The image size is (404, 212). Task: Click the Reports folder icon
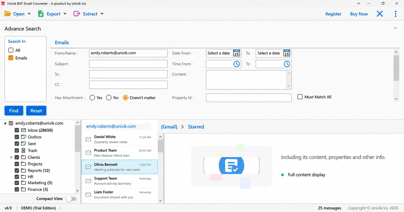[x=24, y=170]
